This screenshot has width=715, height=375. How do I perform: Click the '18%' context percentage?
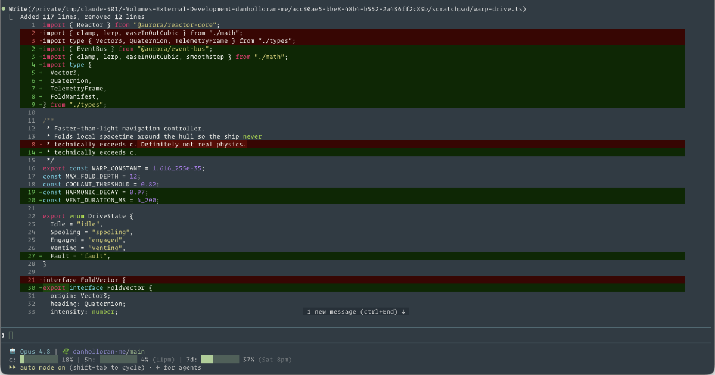coord(67,360)
